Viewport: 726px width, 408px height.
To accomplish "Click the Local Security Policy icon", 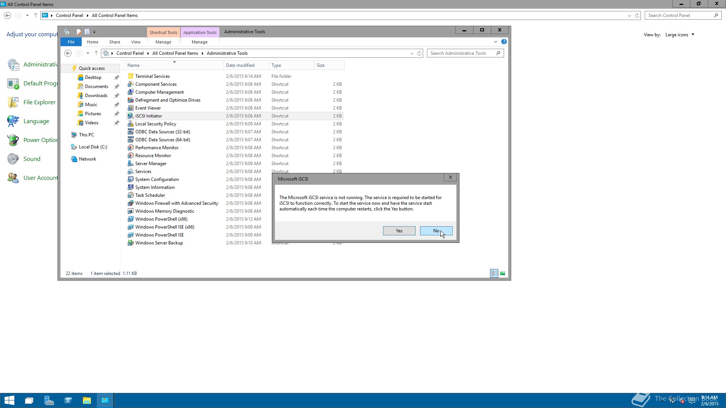I will click(130, 124).
